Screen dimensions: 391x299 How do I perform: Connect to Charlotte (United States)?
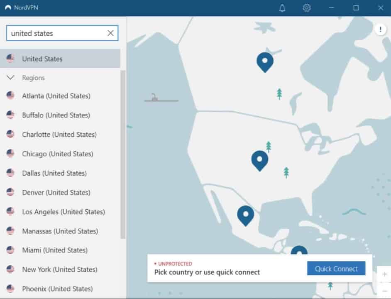60,135
